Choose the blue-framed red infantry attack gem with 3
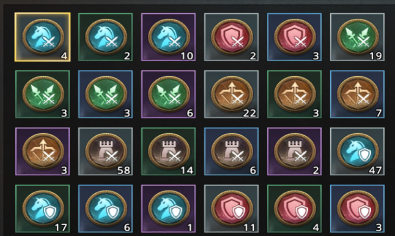The image size is (395, 236). [x=294, y=37]
